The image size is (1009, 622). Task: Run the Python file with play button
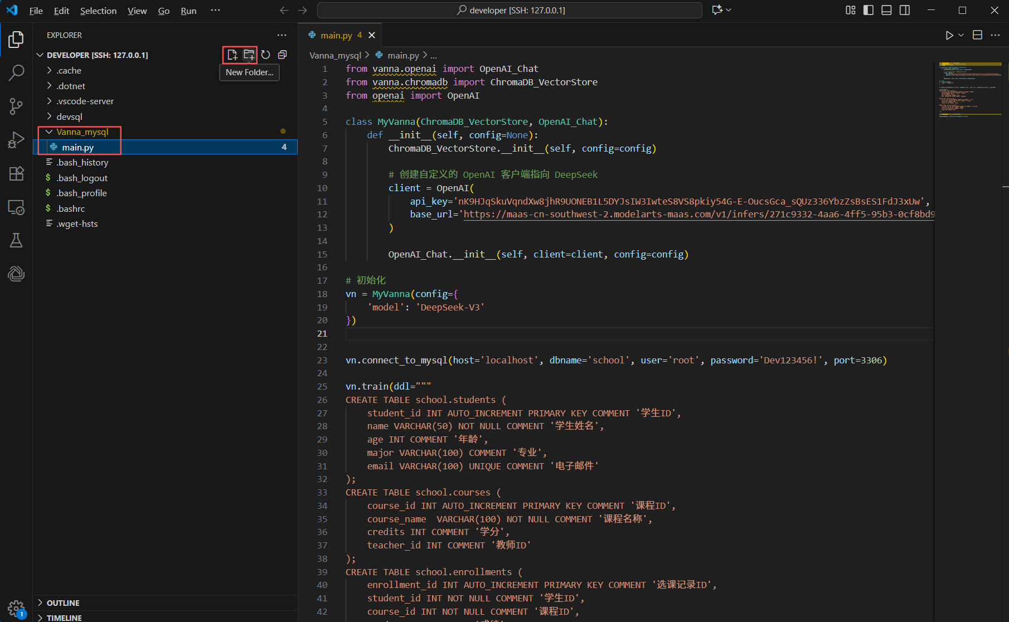[x=949, y=35]
